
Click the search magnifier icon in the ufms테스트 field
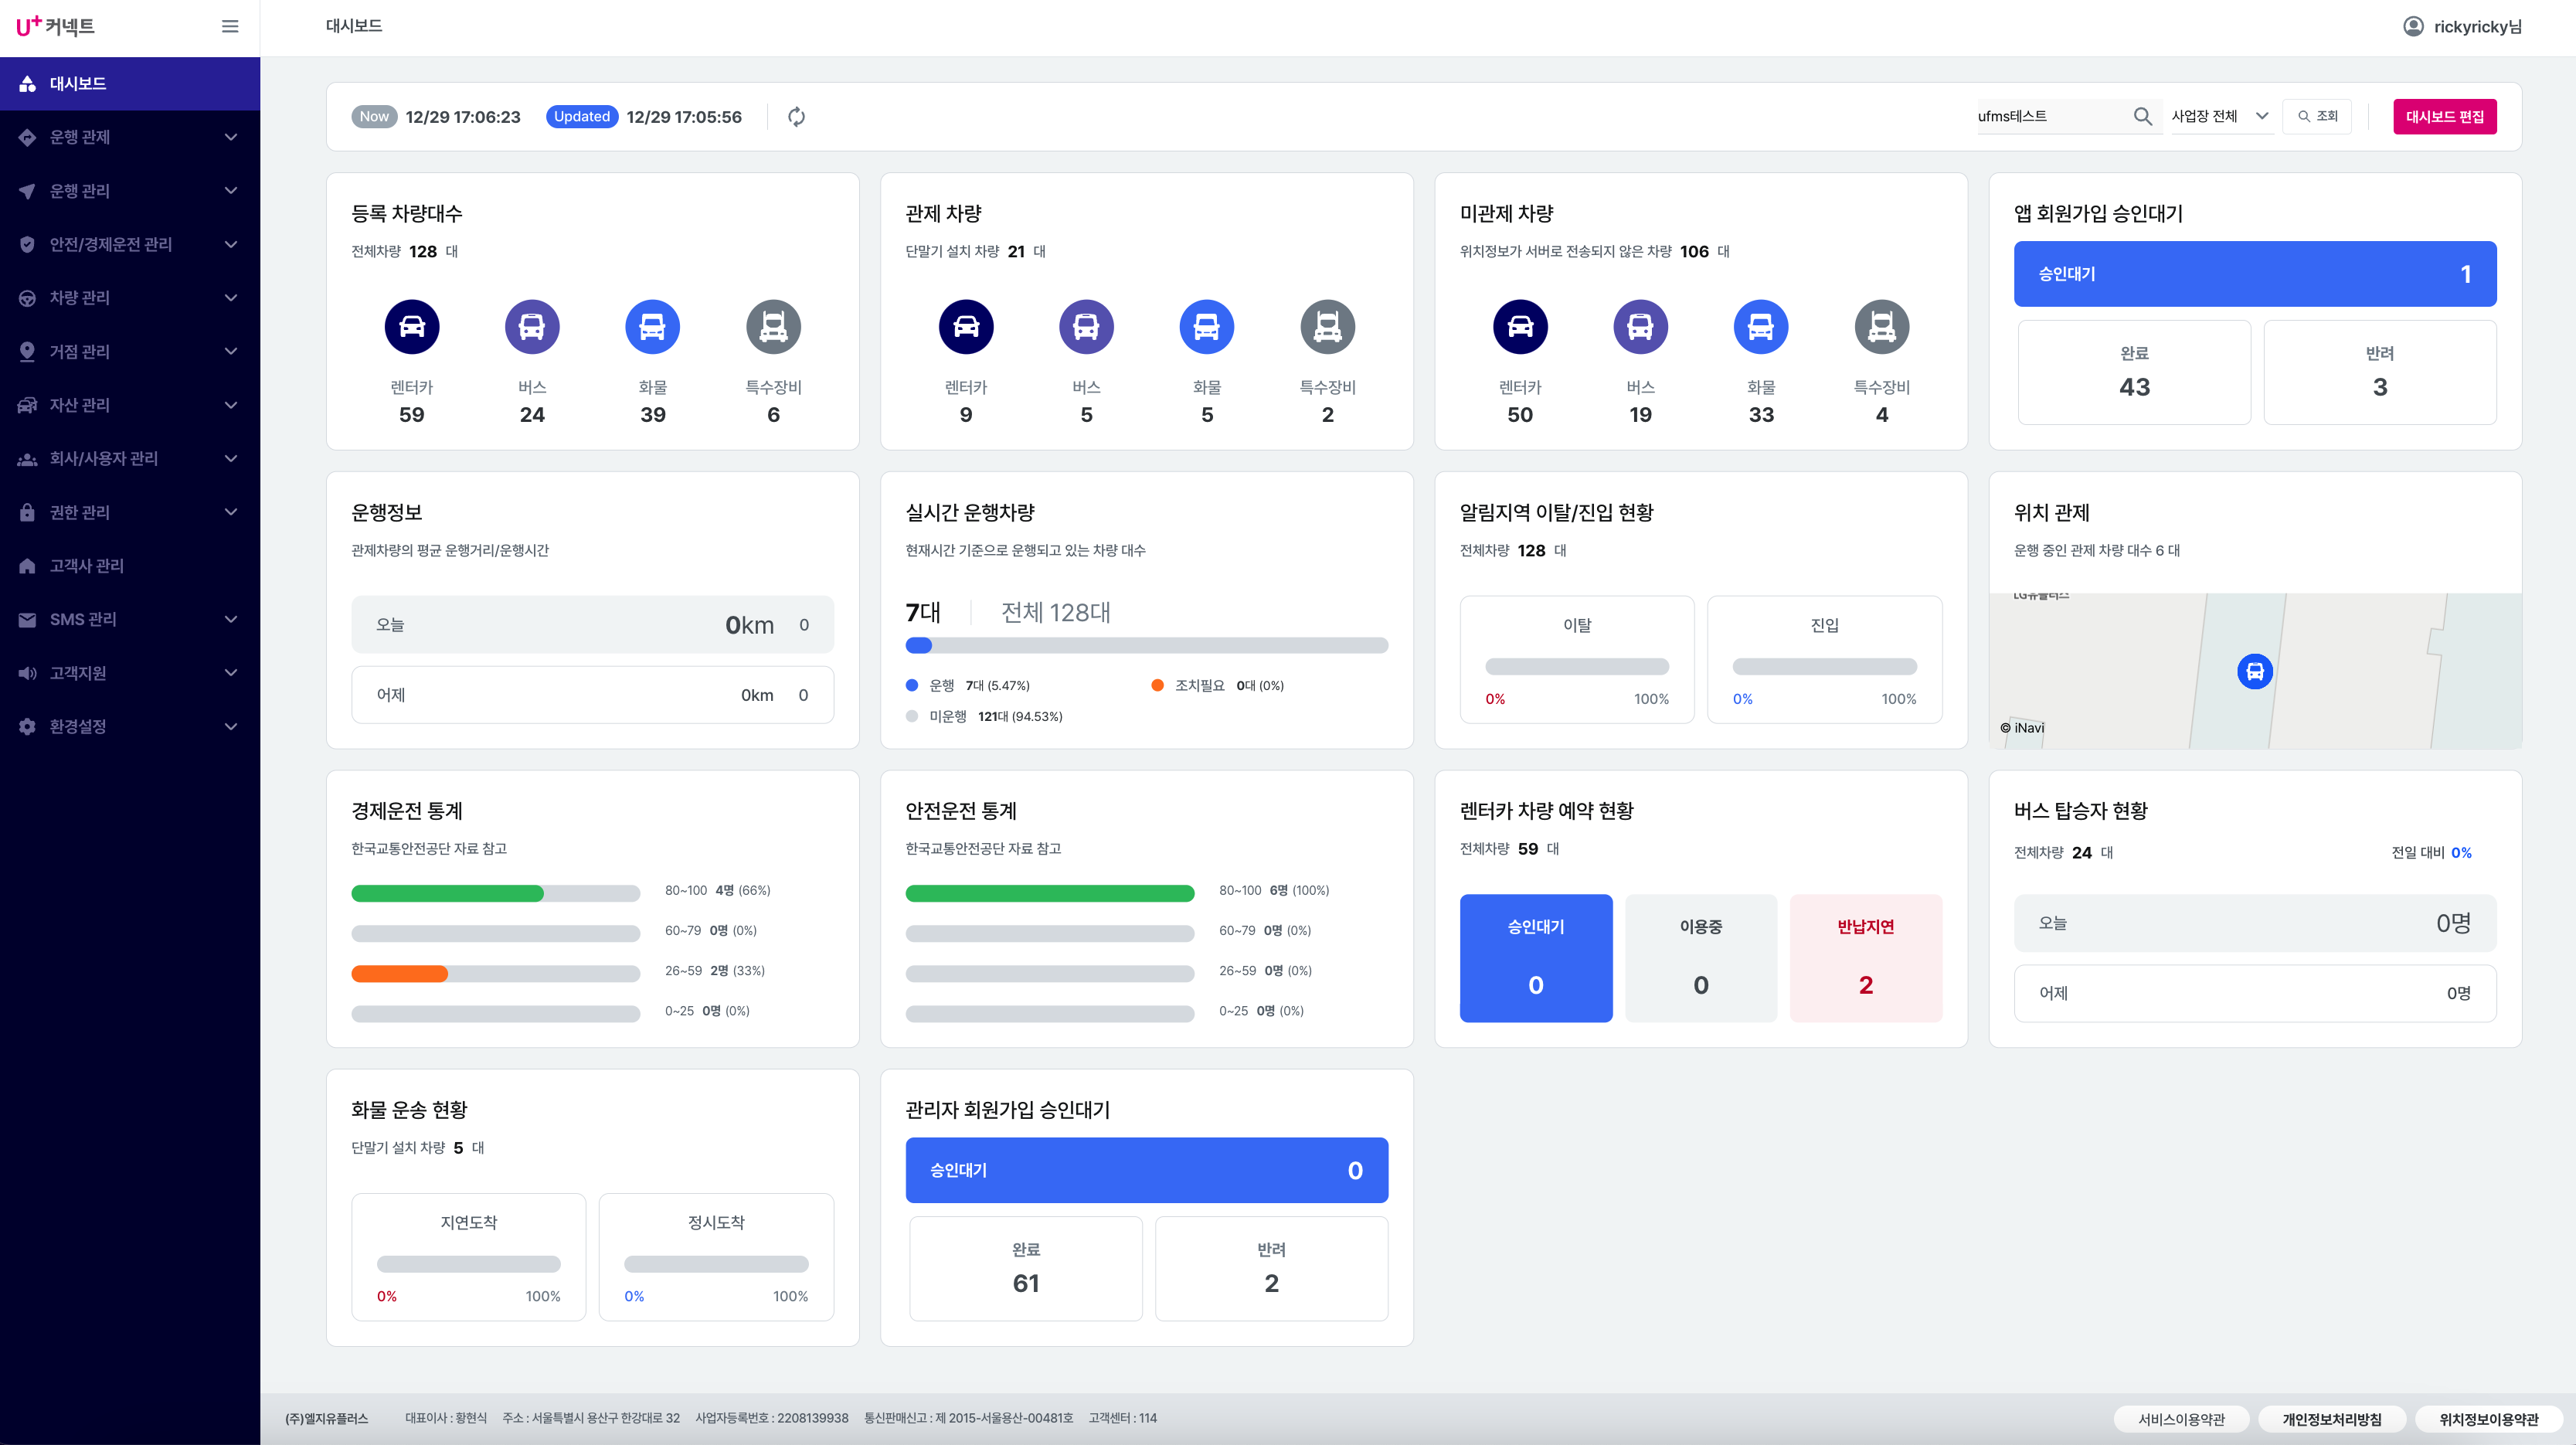[x=2142, y=117]
